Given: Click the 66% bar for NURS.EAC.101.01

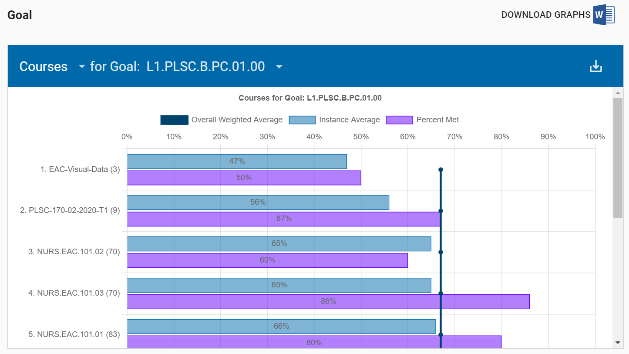Looking at the screenshot, I should (281, 326).
